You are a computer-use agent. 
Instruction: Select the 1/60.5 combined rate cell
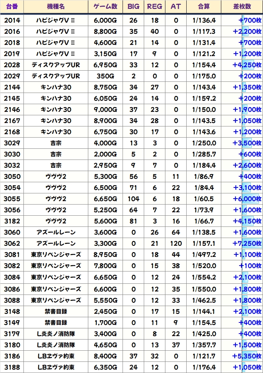(x=204, y=199)
